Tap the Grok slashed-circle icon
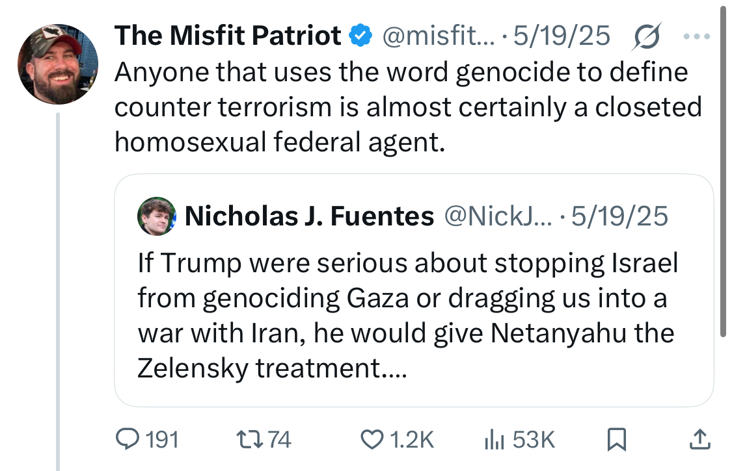 [647, 36]
